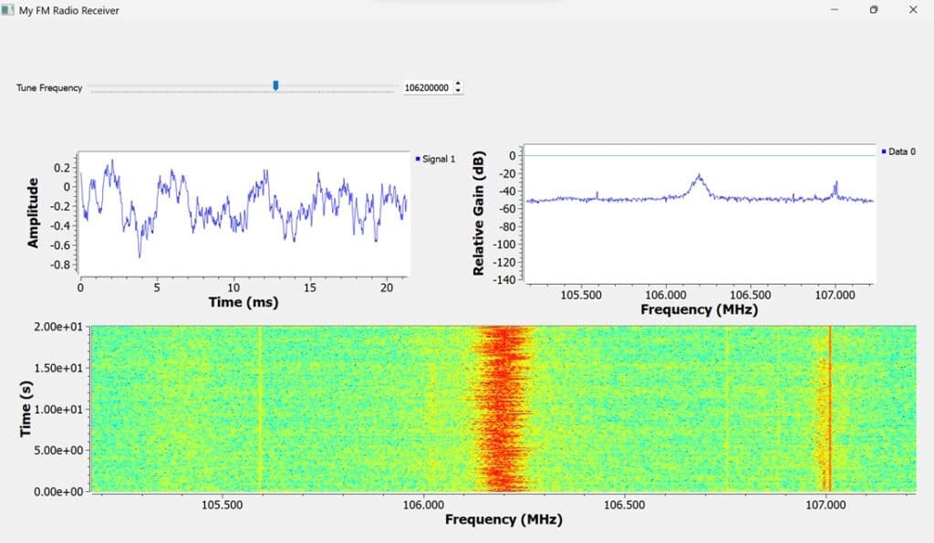934x543 pixels.
Task: Click the Tune Frequency label
Action: coord(47,88)
